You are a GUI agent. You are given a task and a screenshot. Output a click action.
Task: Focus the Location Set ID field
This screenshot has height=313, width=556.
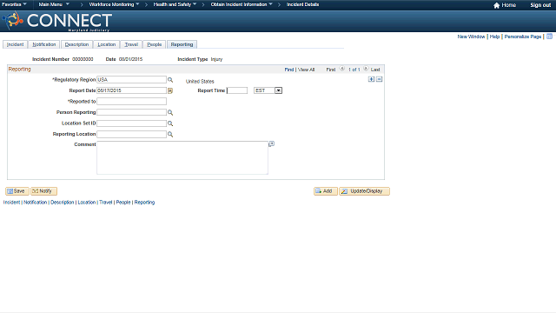click(131, 123)
